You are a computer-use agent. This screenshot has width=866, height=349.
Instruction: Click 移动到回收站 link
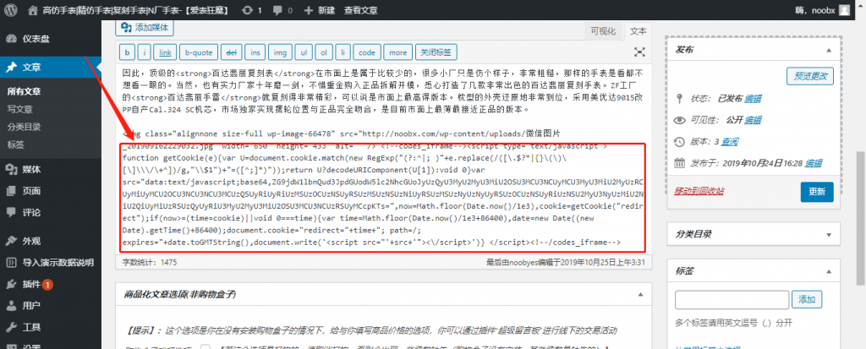(x=699, y=191)
